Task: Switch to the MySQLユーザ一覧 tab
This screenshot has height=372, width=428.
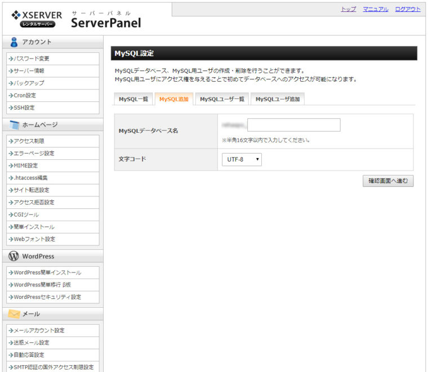Action: coord(222,99)
